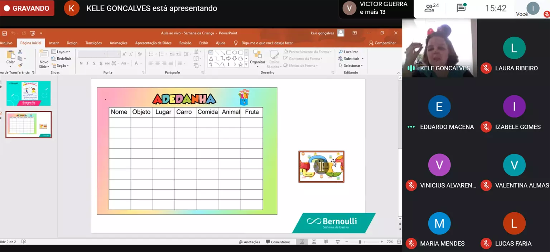Expand the Layout dropdown
This screenshot has height=252, width=550.
(61, 52)
